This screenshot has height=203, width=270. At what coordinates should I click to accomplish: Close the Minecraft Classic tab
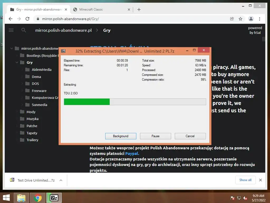point(129,10)
